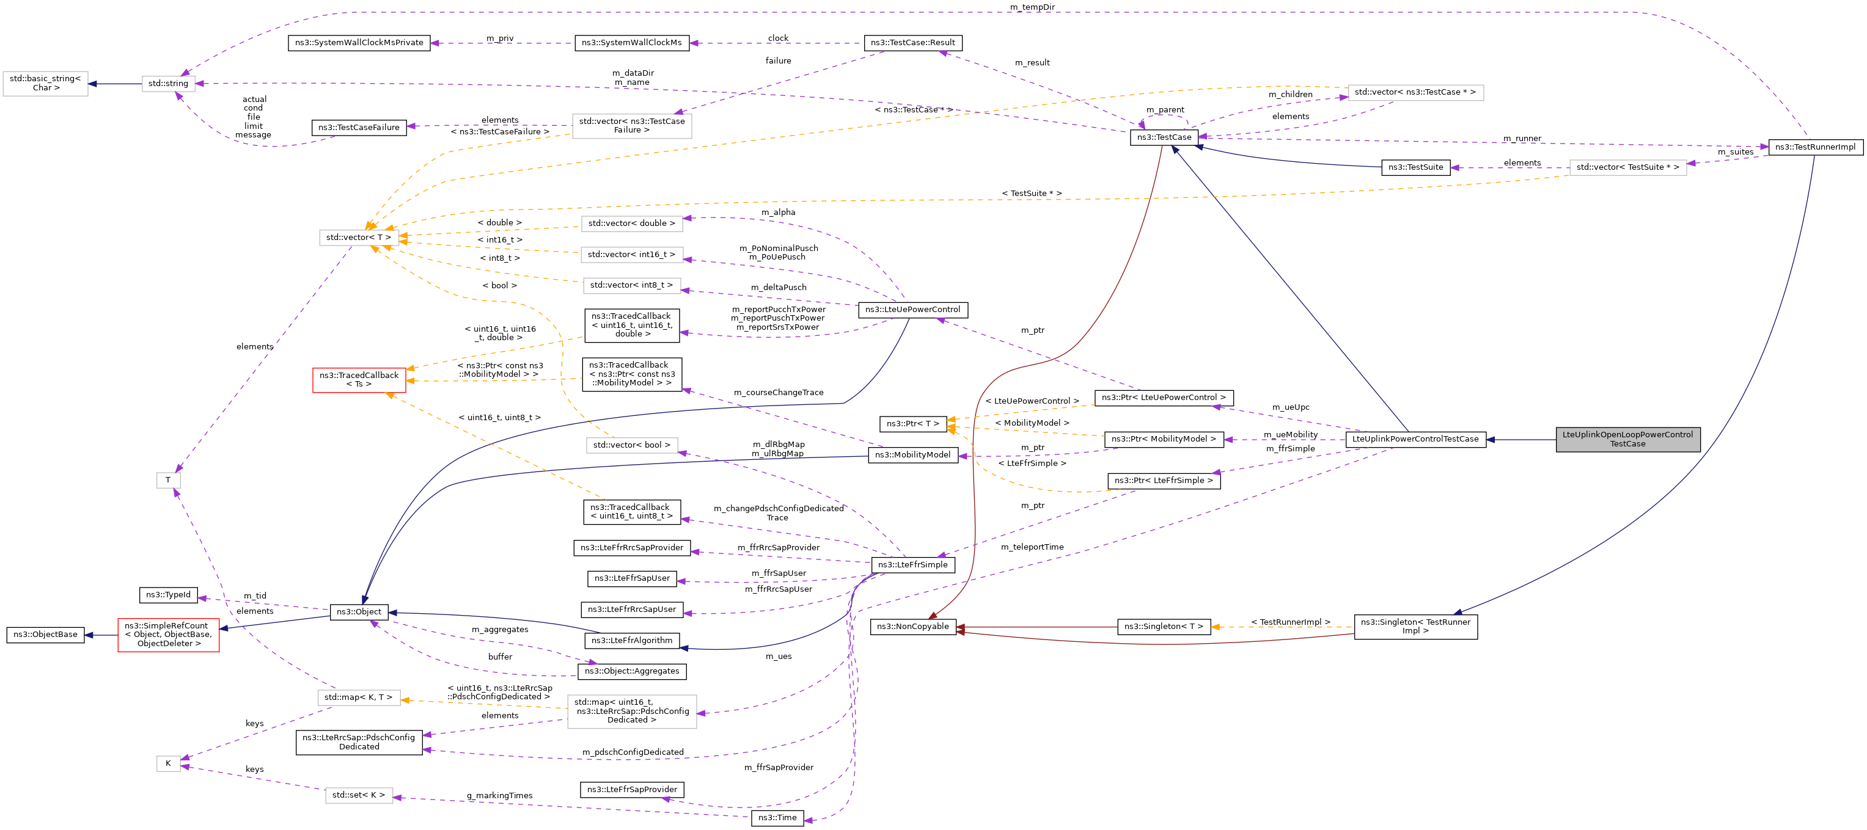Click the m_teleportTime edge label

(1032, 547)
